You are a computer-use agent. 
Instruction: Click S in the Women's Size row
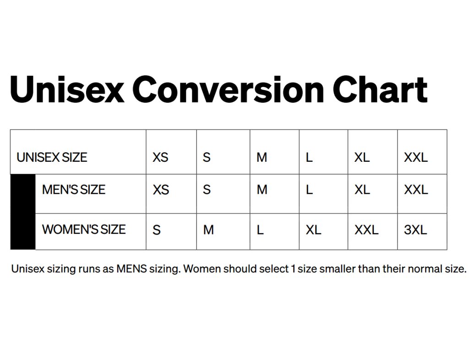(157, 230)
